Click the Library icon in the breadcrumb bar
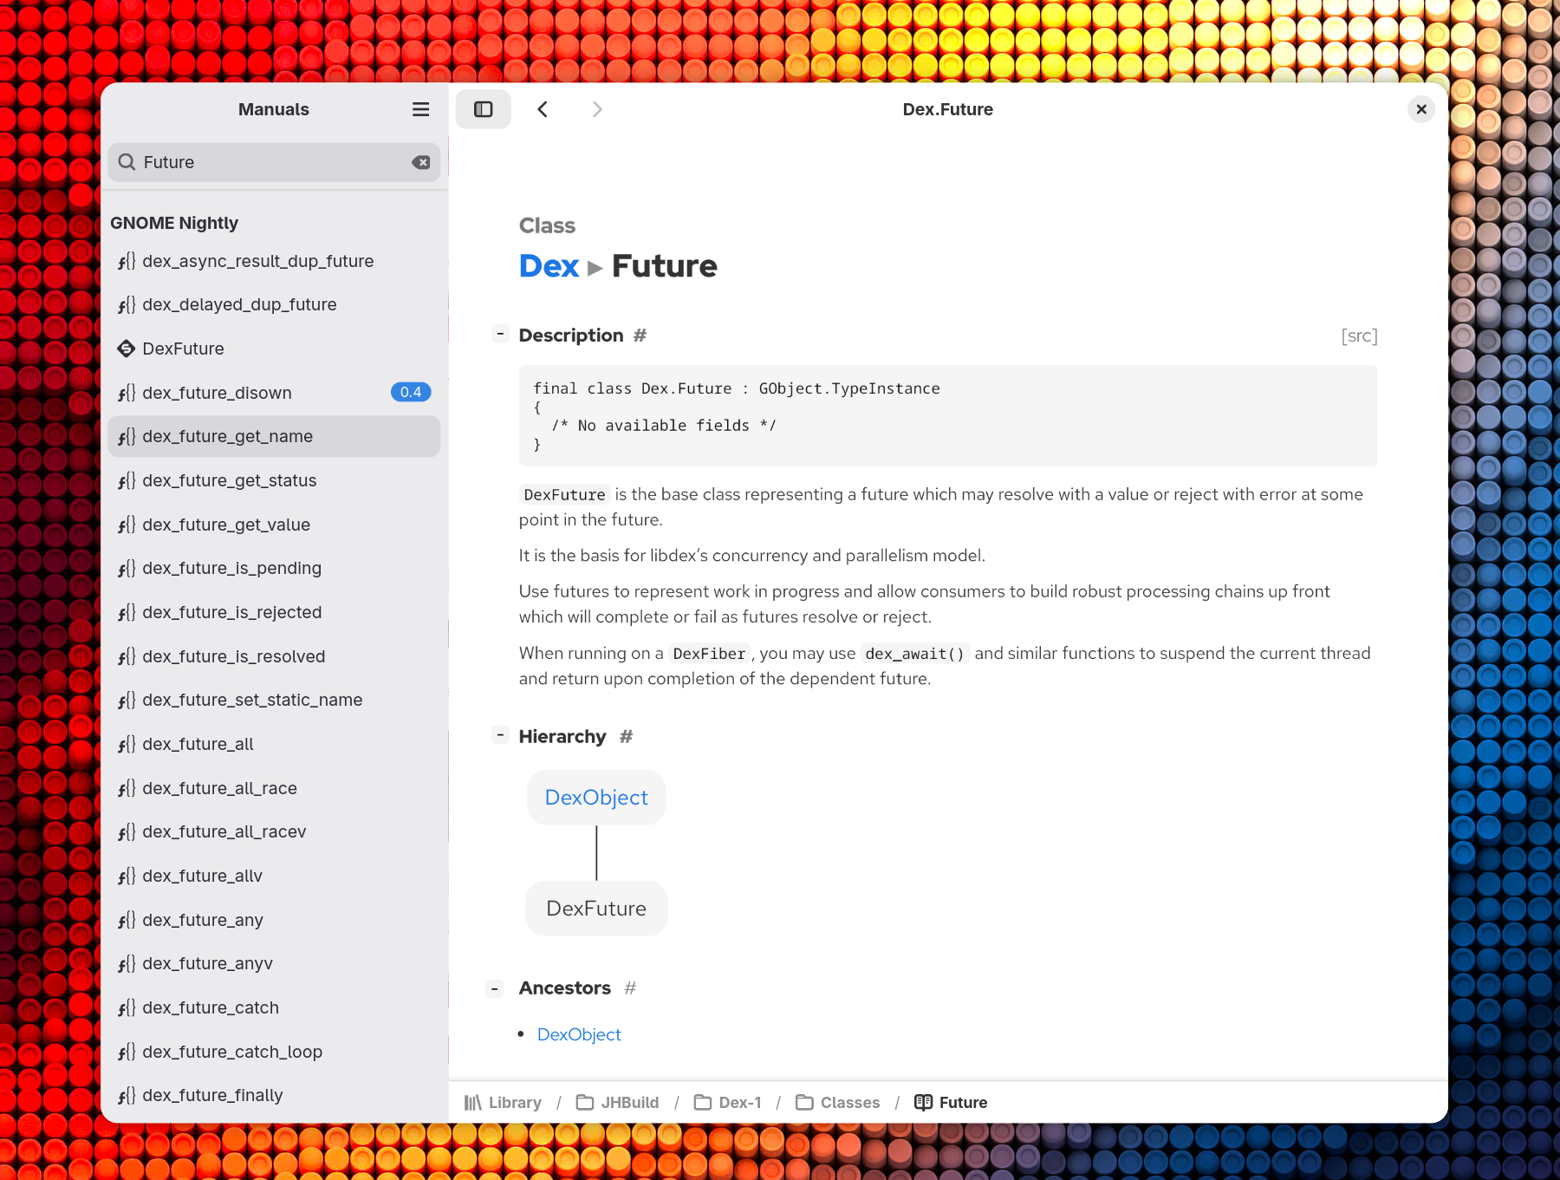The height and width of the screenshot is (1180, 1560). click(473, 1102)
